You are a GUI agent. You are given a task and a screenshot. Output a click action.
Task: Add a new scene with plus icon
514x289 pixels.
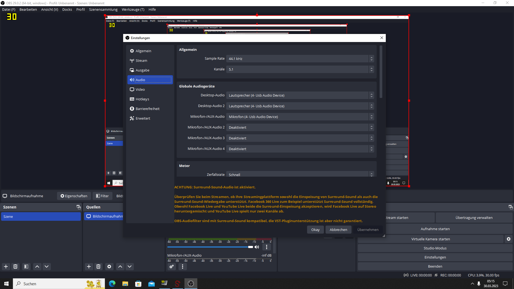6,267
